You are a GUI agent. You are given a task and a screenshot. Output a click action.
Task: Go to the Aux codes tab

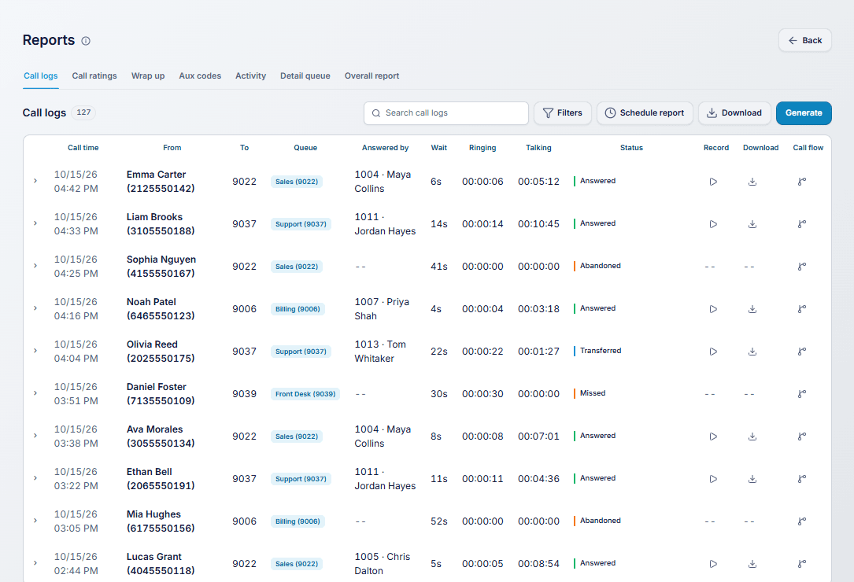point(200,76)
